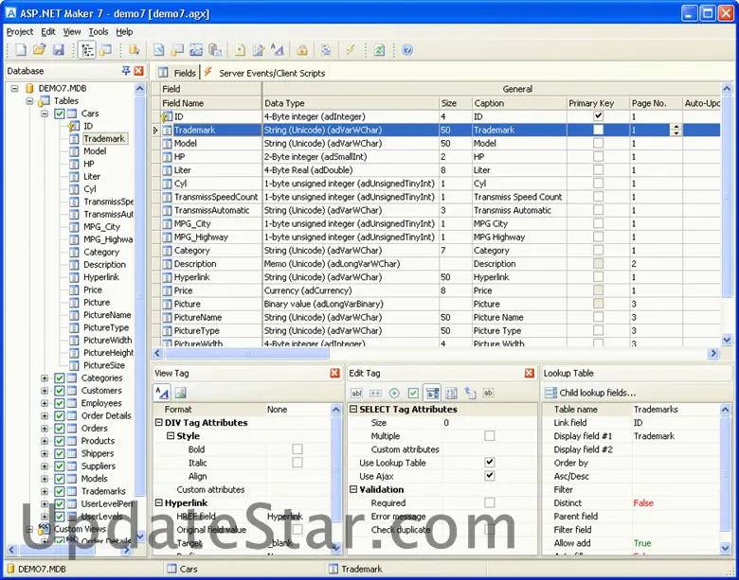Viewport: 739px width, 580px height.
Task: Open the Help menu
Action: (x=124, y=31)
